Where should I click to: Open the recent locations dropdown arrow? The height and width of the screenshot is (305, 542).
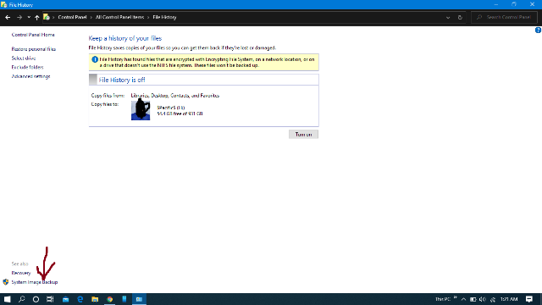coord(29,17)
